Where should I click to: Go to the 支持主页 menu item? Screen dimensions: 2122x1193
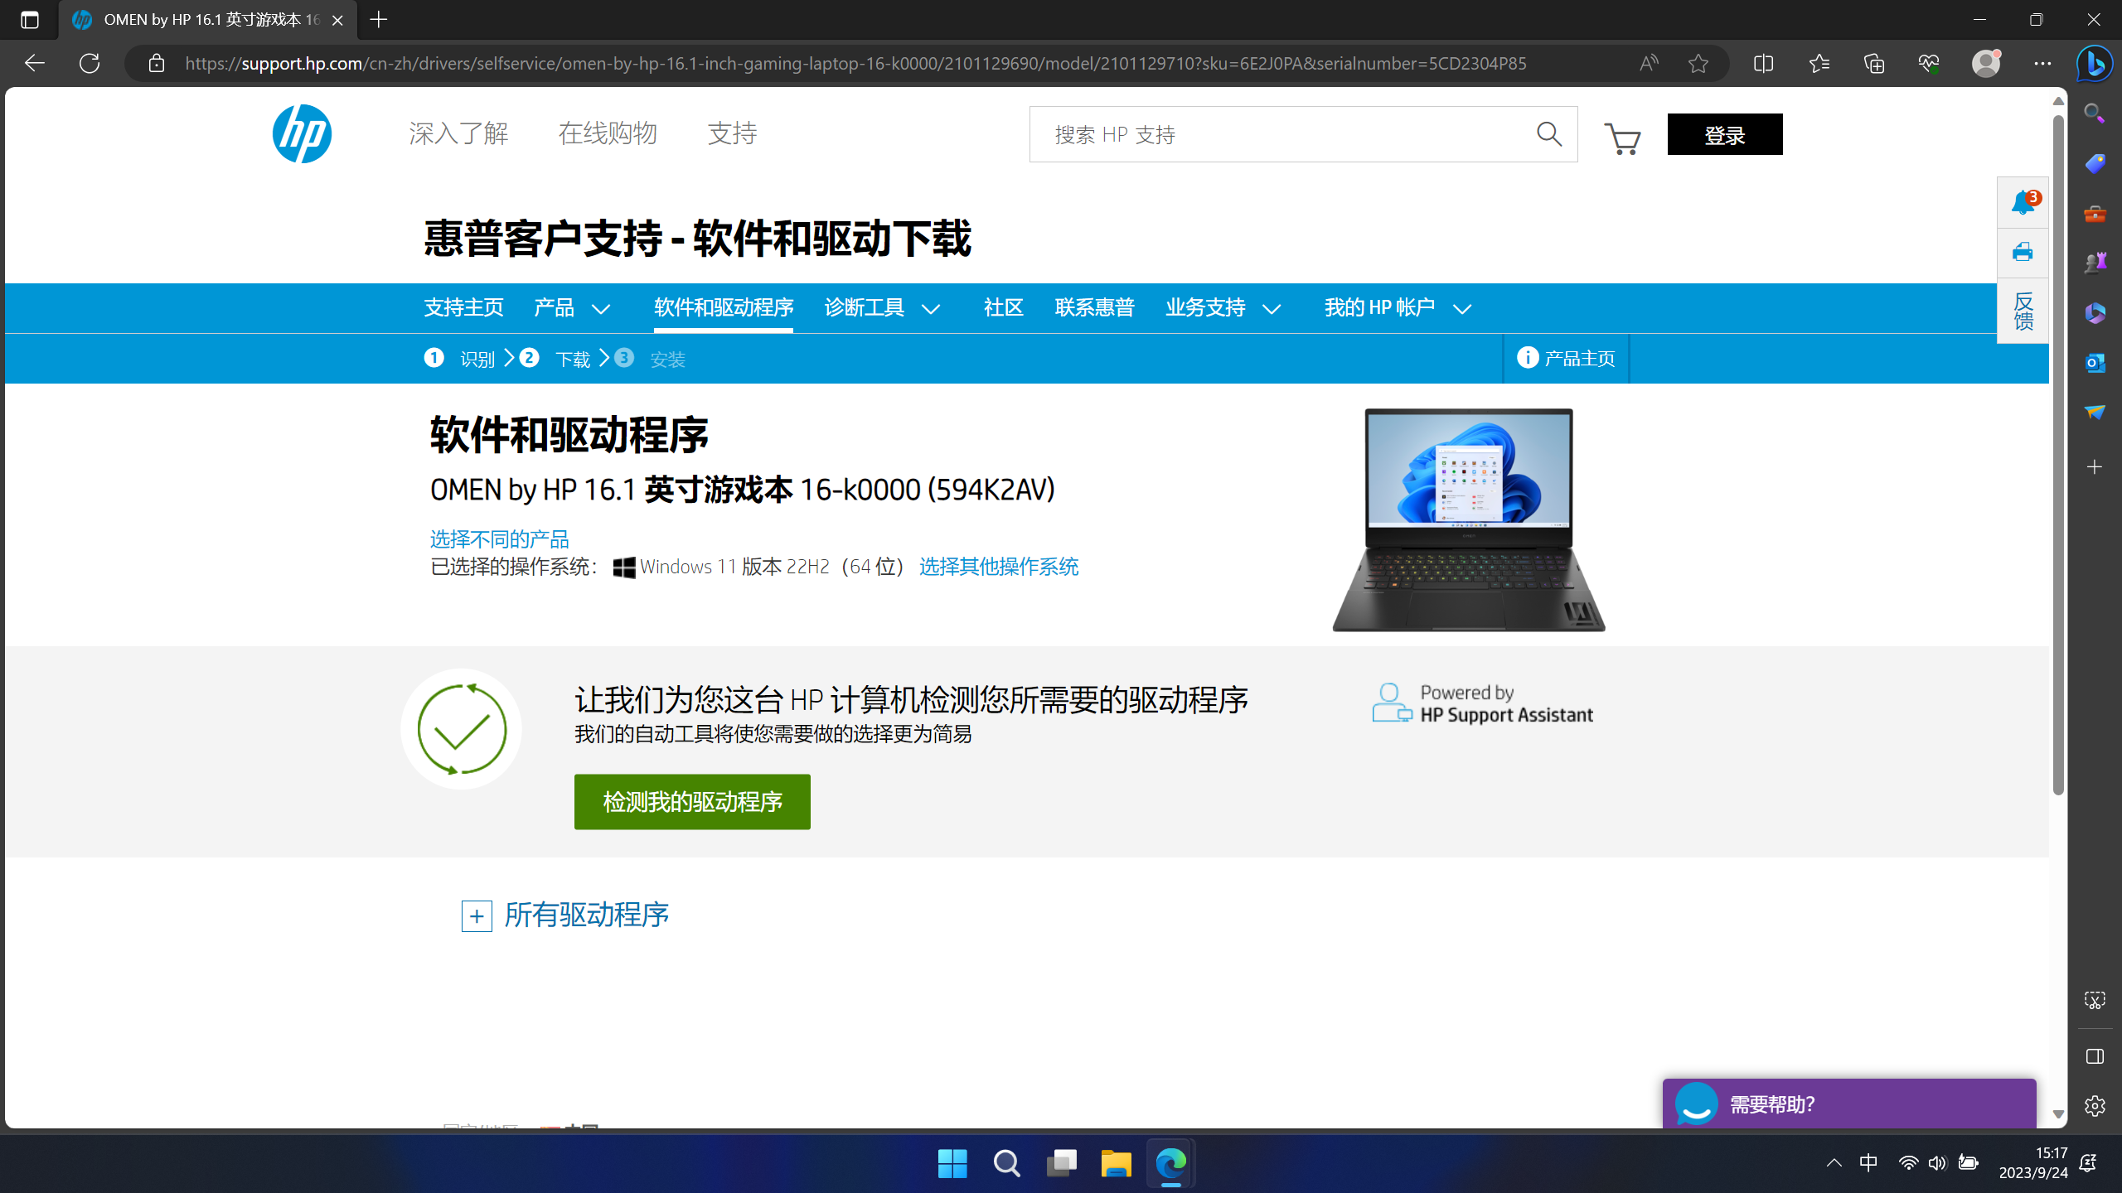pyautogui.click(x=463, y=308)
